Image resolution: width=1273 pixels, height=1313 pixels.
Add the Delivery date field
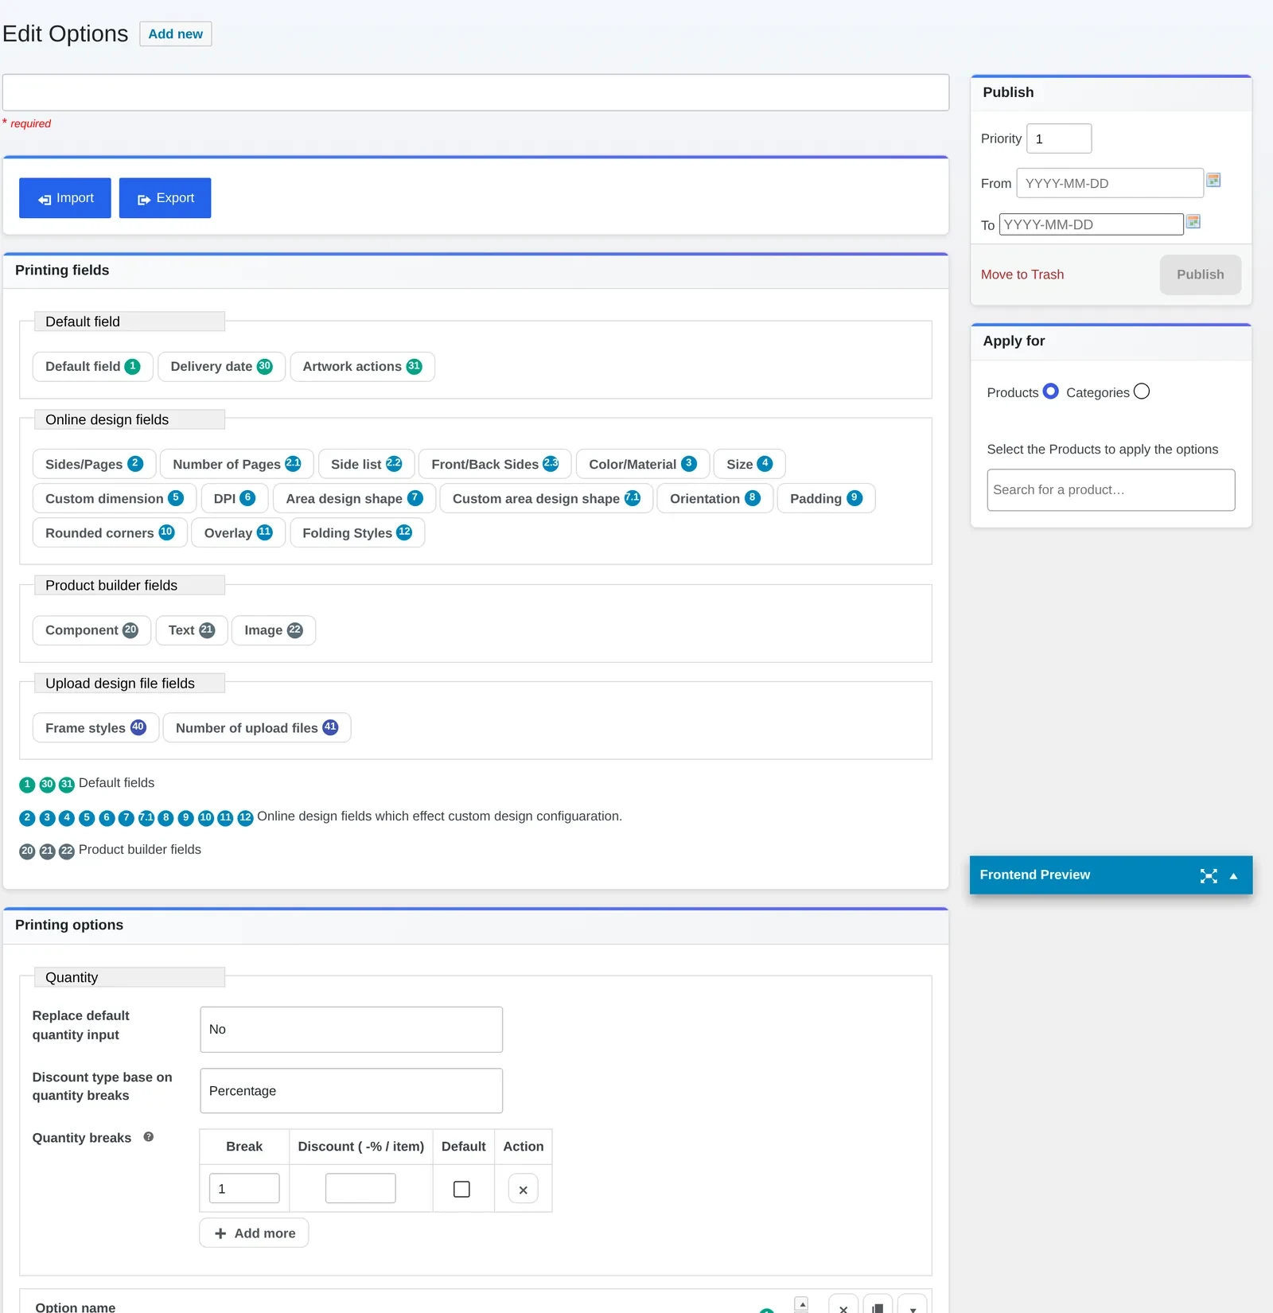coord(221,367)
